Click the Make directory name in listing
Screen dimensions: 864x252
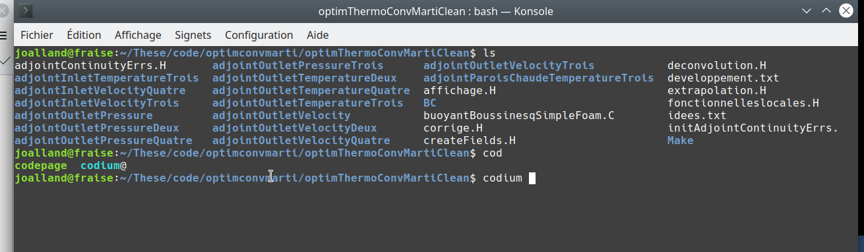pyautogui.click(x=681, y=141)
